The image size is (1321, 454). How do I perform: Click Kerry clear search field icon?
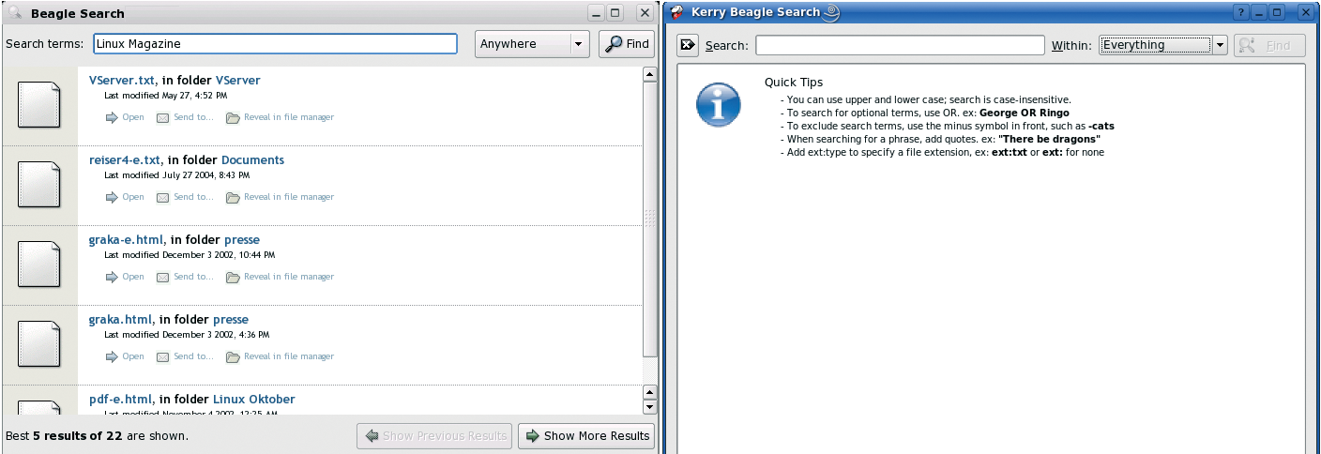[x=688, y=45]
